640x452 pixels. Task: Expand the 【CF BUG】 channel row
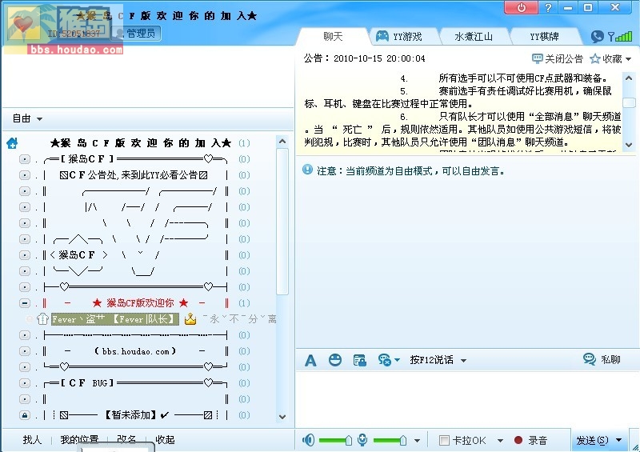click(25, 383)
